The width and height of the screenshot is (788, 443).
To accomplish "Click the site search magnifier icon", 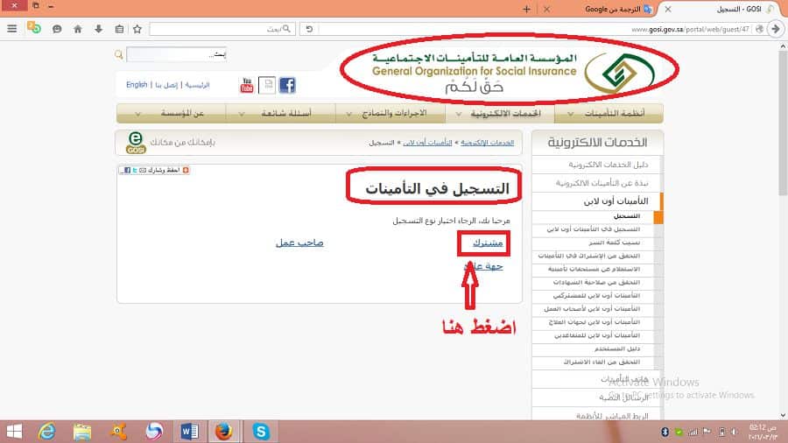I will pos(118,54).
